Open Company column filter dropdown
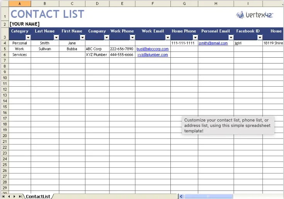This screenshot has height=199, width=284. point(107,38)
